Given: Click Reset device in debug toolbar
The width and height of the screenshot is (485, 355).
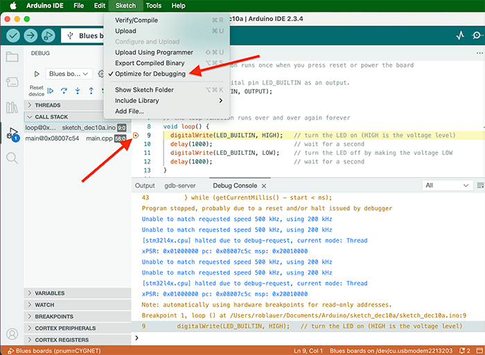Looking at the screenshot, I should tap(37, 91).
